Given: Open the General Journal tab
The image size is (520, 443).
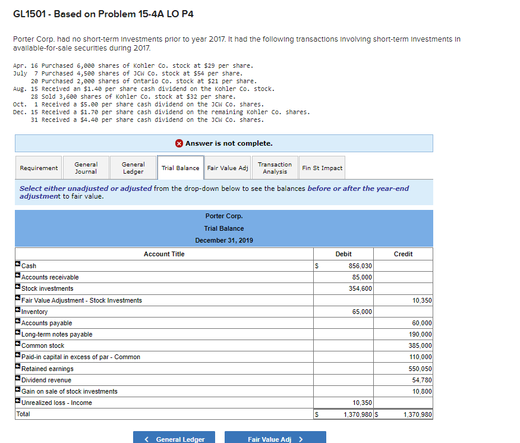Looking at the screenshot, I should 86,168.
